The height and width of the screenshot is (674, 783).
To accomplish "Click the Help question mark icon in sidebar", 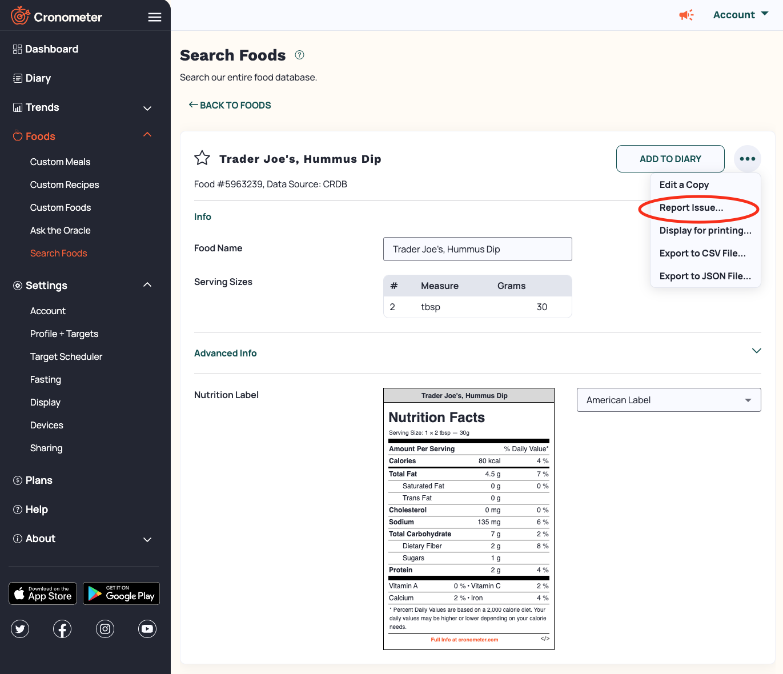I will point(18,509).
